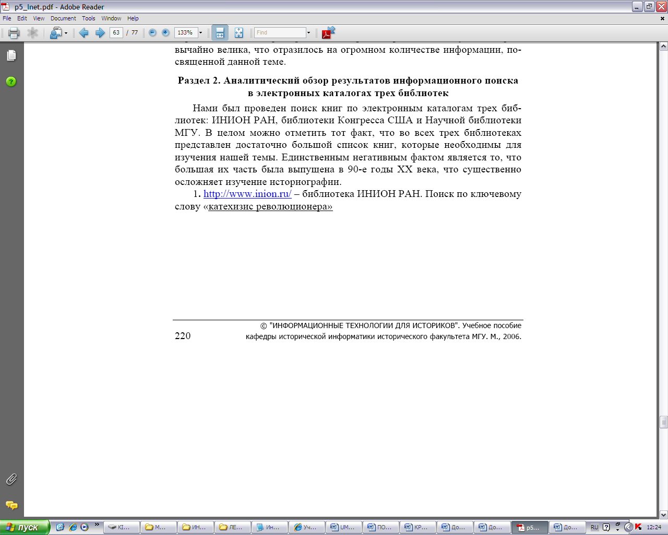Click the page number 220 in the footer
Screen dimensions: 668x535
[183, 336]
